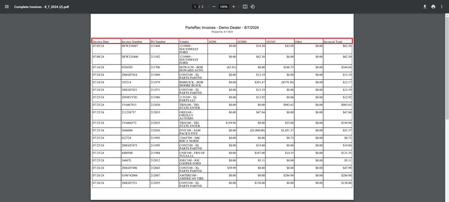Select invoice number 9356385

(x=127, y=67)
